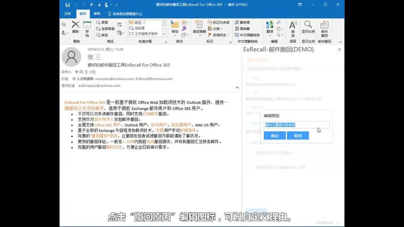Collapse the ribbon with chevron
The image size is (404, 227).
[340, 42]
